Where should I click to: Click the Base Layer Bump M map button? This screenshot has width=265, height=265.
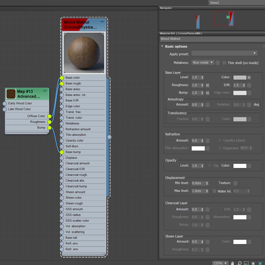tap(207, 93)
